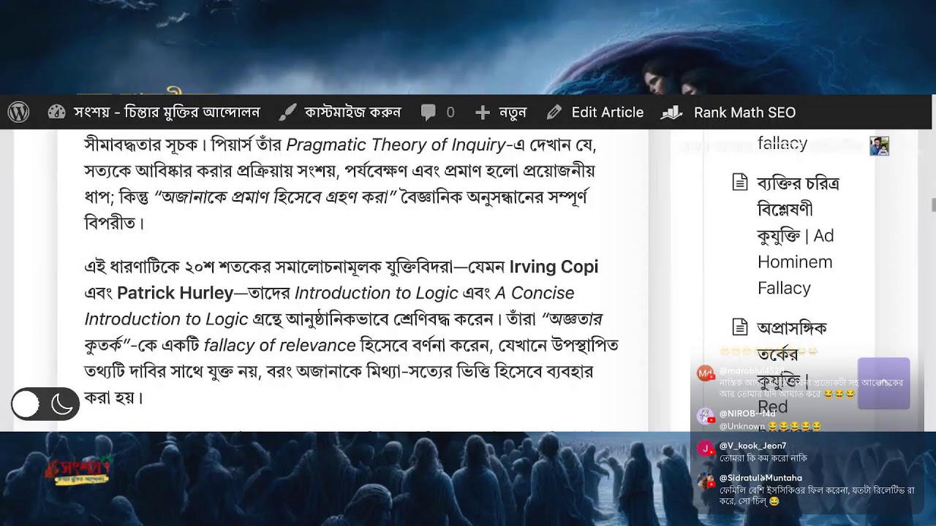This screenshot has height=526, width=936.
Task: Click the italic Pragmatic Theory of Inquiry text
Action: 396,145
